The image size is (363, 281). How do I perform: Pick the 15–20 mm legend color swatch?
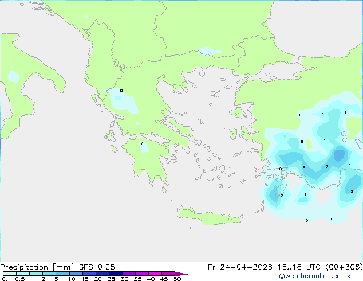pos(89,274)
